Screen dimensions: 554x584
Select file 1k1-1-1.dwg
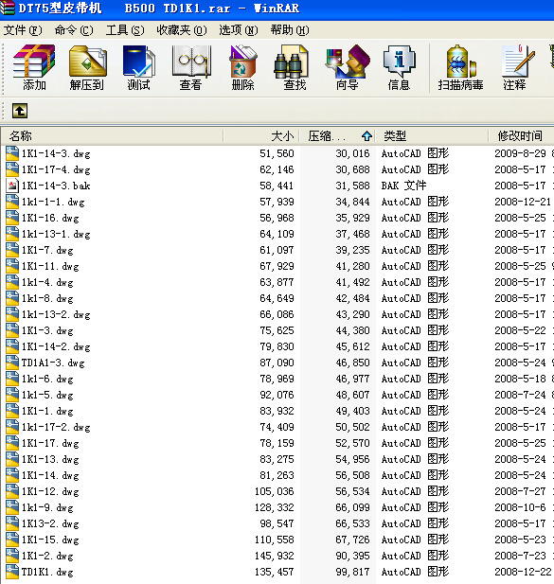click(53, 202)
